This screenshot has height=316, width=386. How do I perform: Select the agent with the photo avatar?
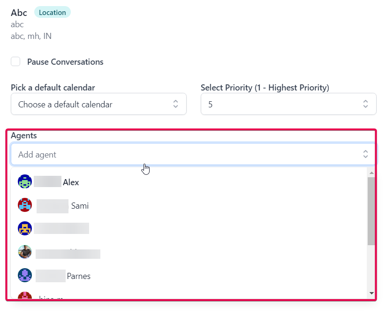pyautogui.click(x=25, y=252)
